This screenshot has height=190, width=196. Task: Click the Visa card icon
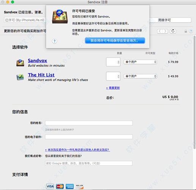click(x=50, y=186)
